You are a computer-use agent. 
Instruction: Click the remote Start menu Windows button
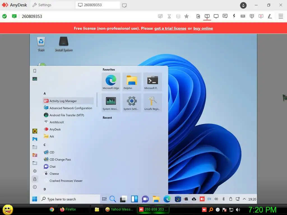tap(34, 199)
